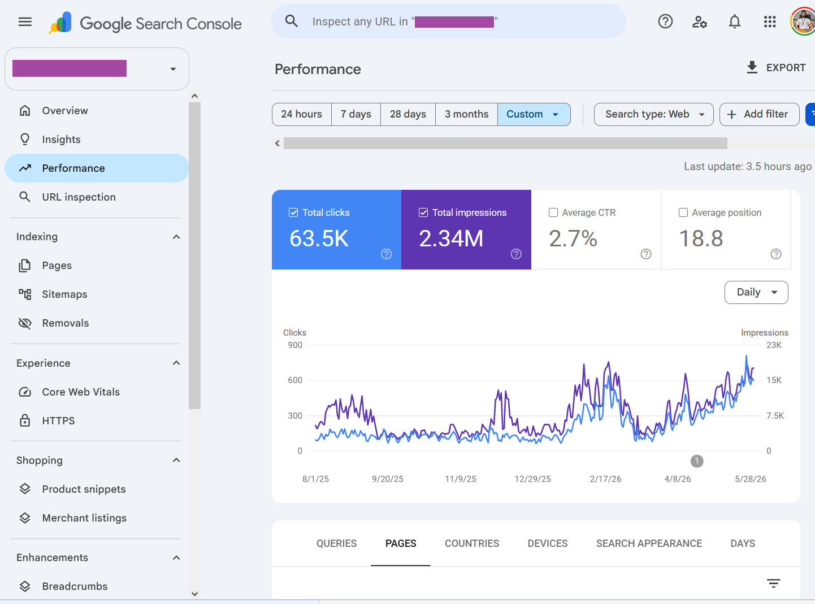Click the Overview home icon

pyautogui.click(x=25, y=110)
